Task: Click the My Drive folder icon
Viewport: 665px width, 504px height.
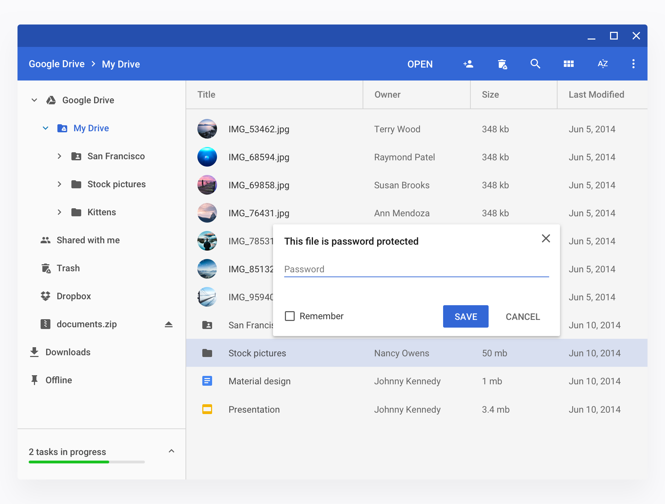Action: tap(62, 128)
